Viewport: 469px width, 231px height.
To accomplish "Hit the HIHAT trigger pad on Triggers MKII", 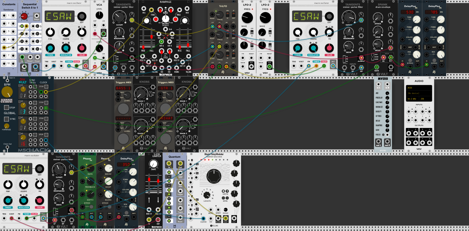I will (165, 138).
